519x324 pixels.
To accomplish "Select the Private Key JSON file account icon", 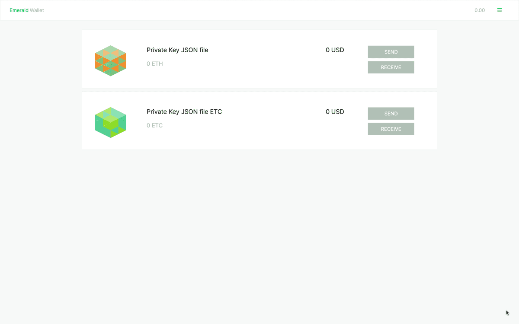I will [110, 60].
